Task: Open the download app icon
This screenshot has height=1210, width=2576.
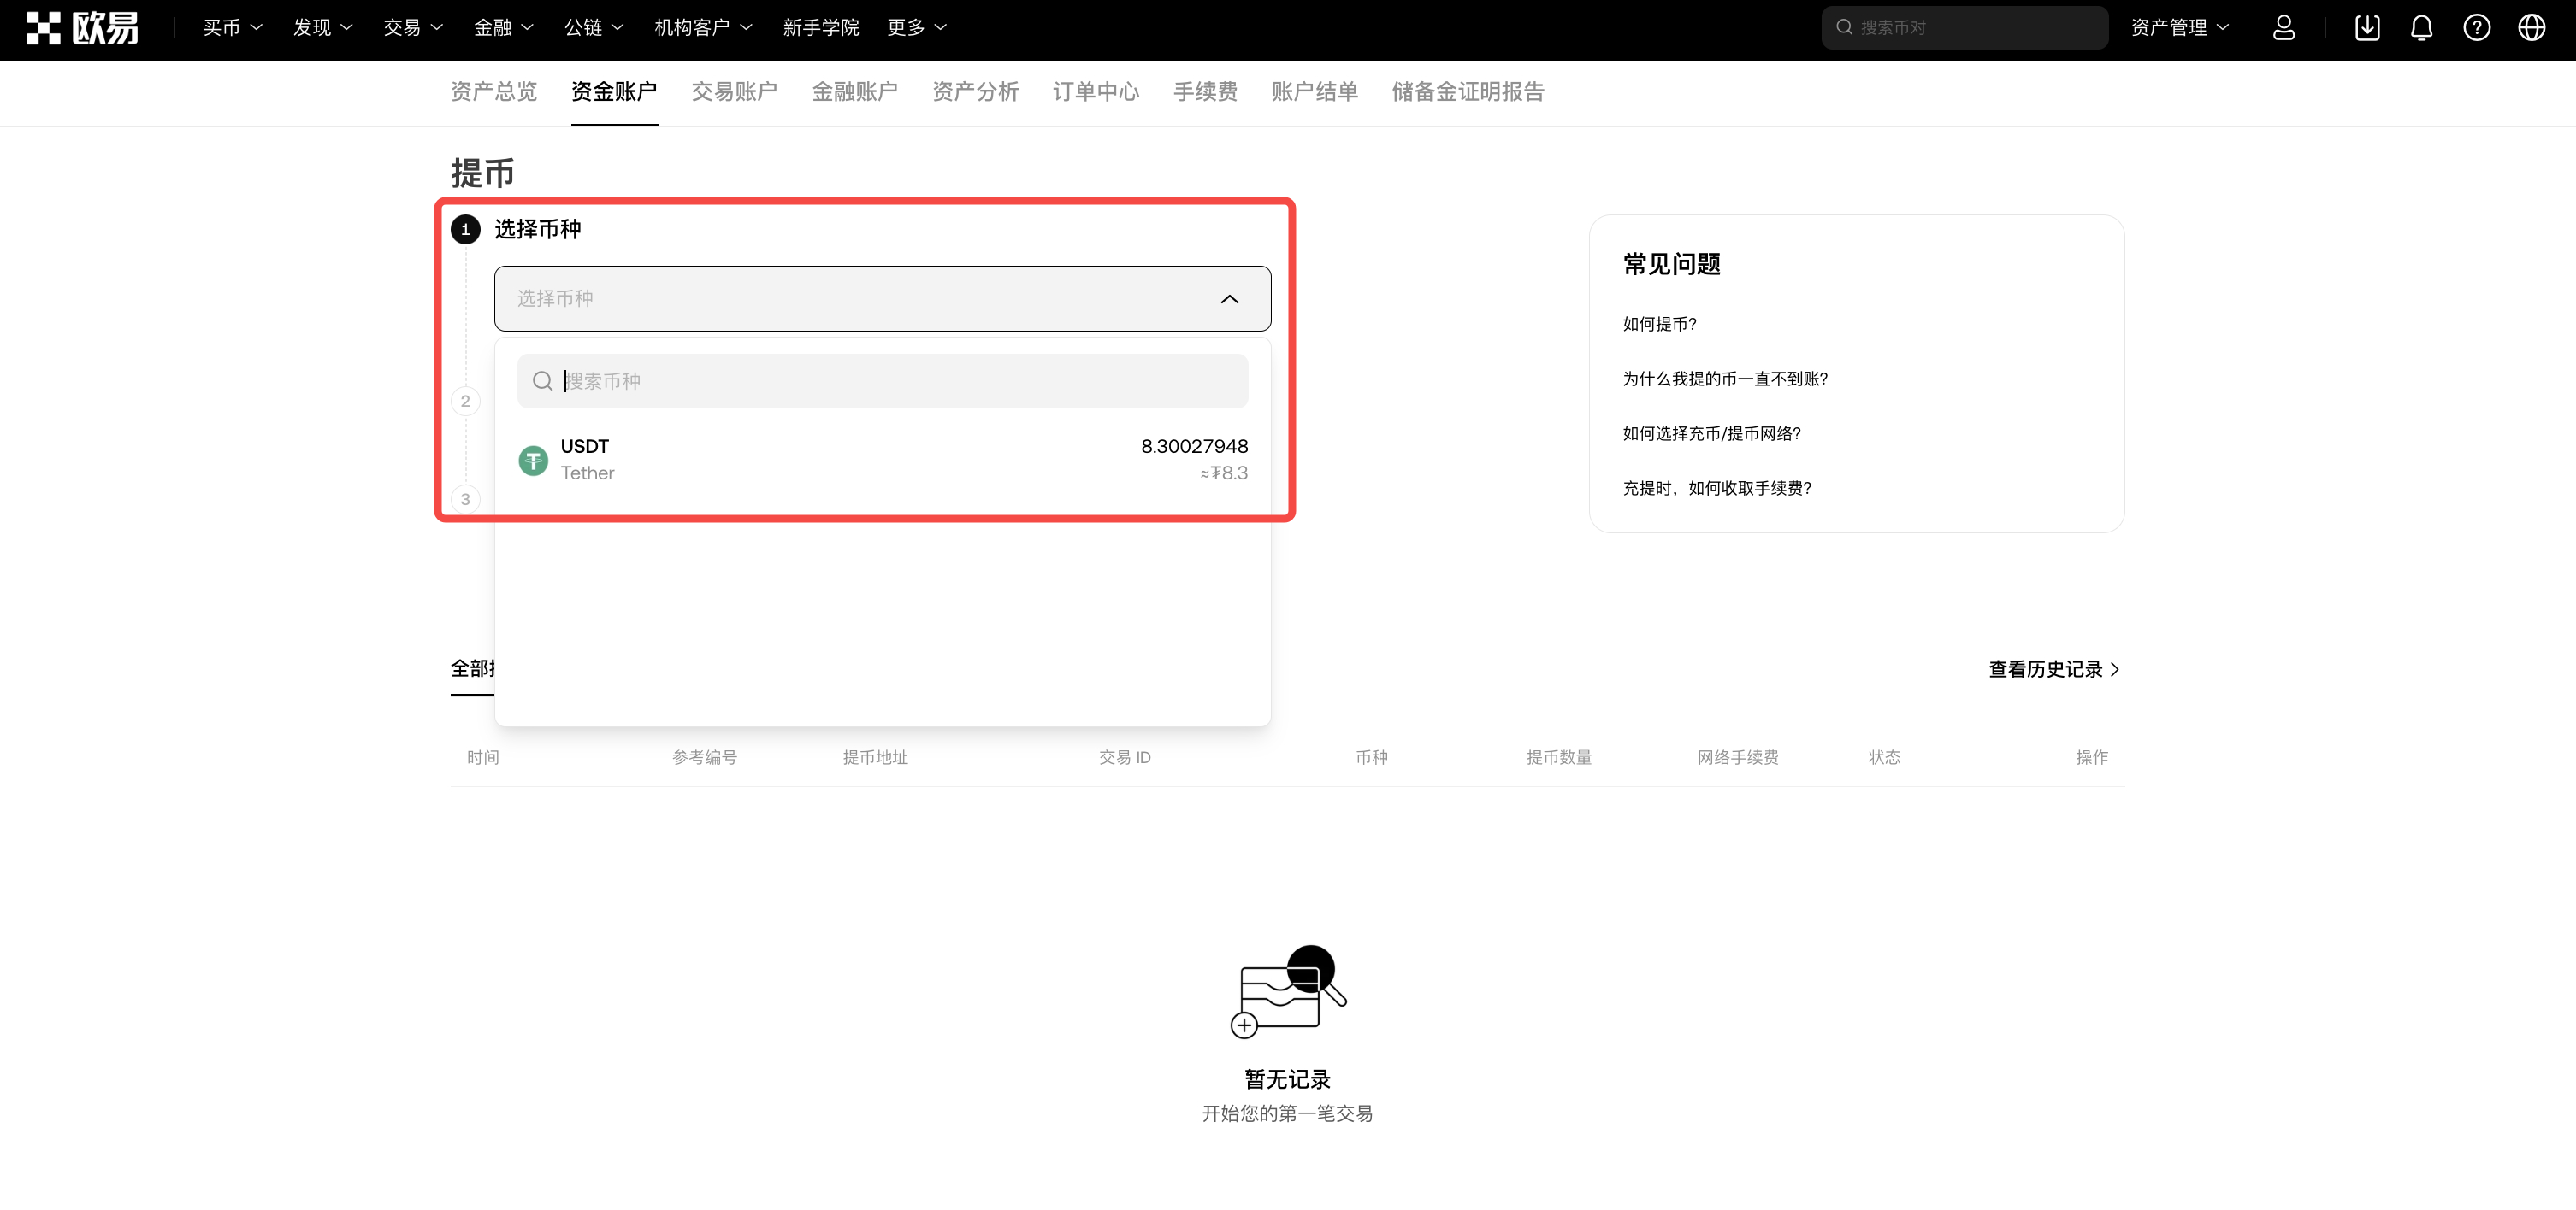Action: tap(2367, 28)
